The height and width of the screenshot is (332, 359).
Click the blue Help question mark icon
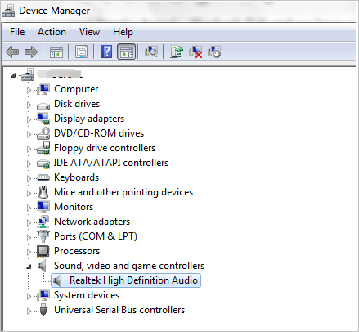[106, 52]
